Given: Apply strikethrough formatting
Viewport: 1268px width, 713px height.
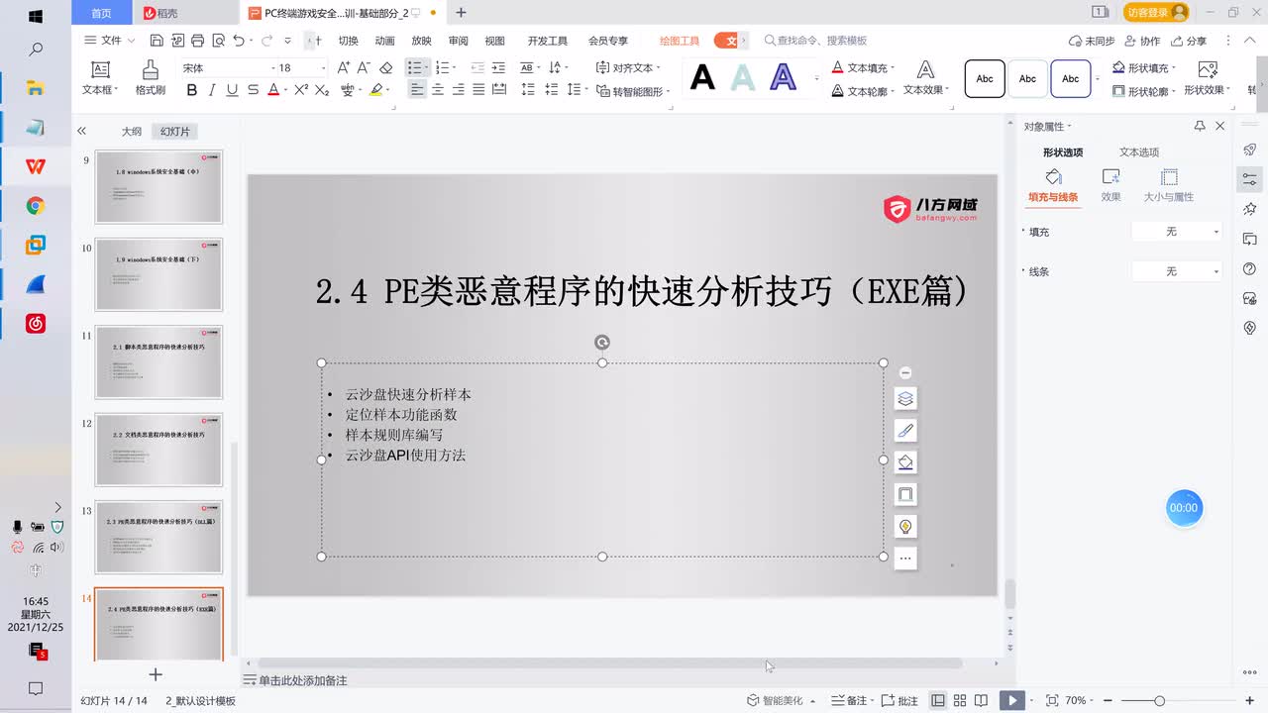Looking at the screenshot, I should (x=253, y=89).
